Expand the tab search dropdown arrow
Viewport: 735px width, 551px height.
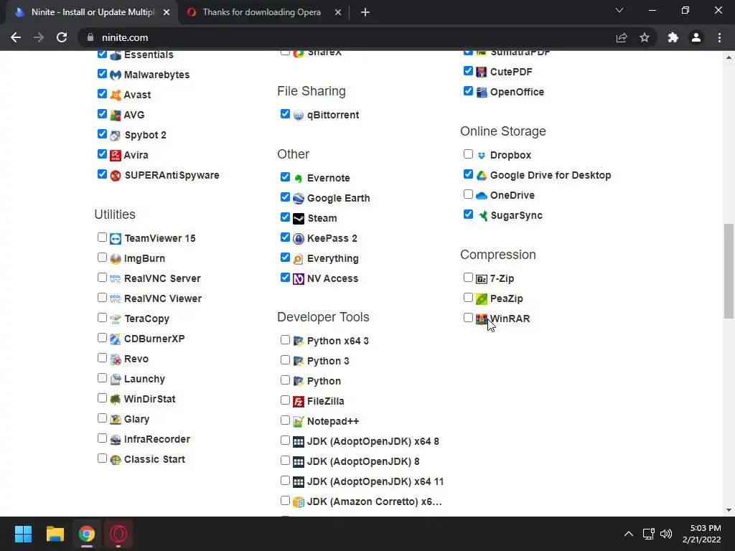(x=619, y=10)
